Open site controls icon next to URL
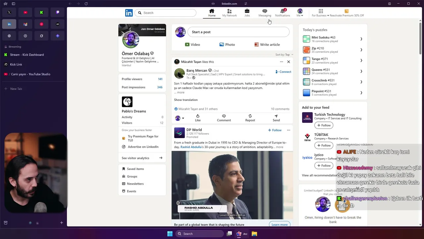Screen dimensions: 424x239 tap(246, 4)
